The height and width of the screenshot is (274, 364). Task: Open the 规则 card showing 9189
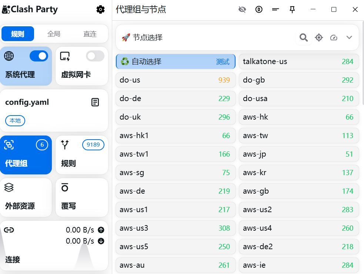(x=81, y=155)
